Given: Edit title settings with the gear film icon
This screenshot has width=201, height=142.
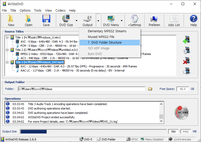Looking at the screenshot, I should point(187,50).
